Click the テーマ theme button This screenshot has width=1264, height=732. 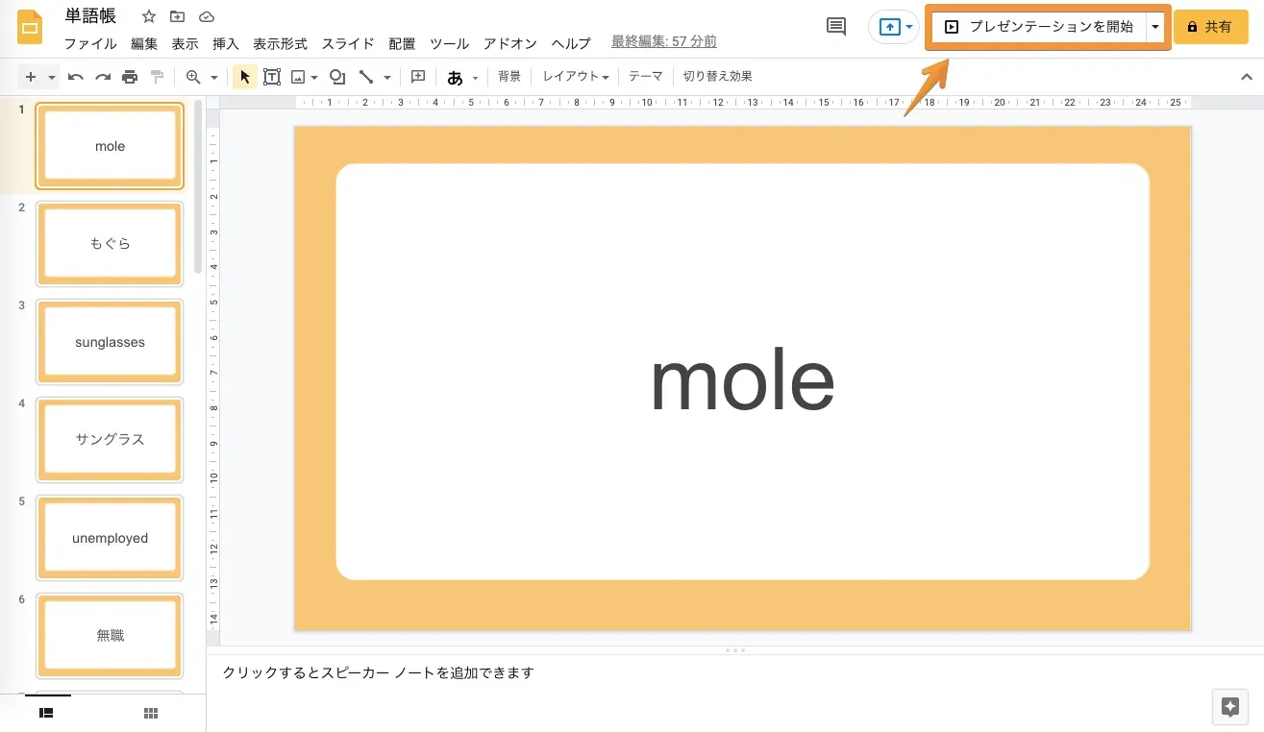point(646,77)
